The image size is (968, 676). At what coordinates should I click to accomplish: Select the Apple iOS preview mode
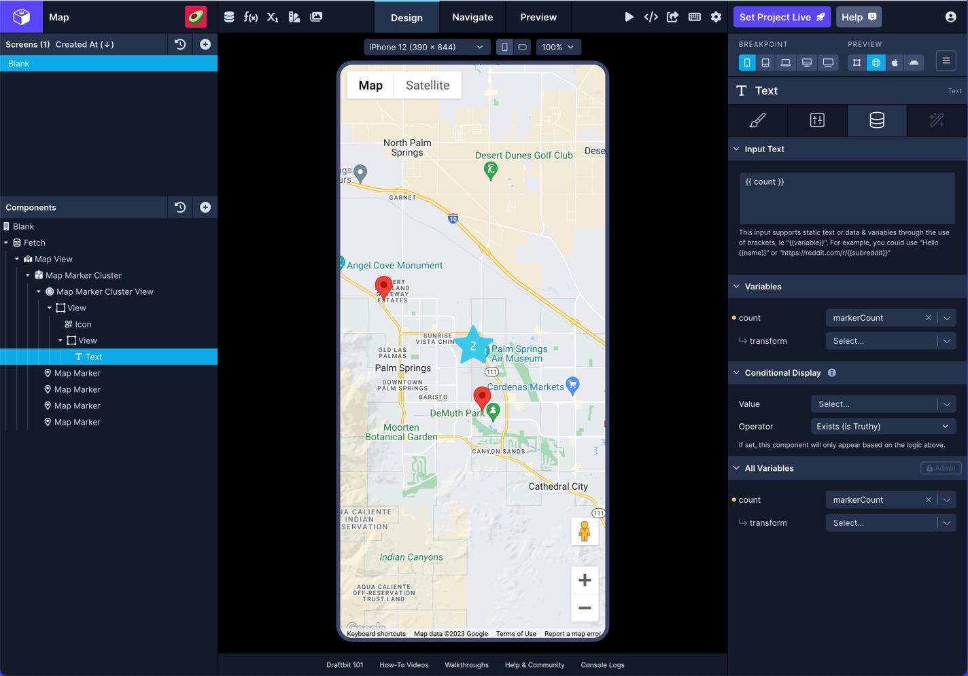[x=895, y=63]
